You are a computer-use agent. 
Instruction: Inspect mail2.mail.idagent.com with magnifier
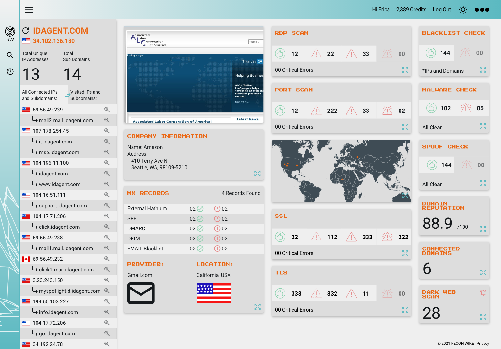[107, 120]
